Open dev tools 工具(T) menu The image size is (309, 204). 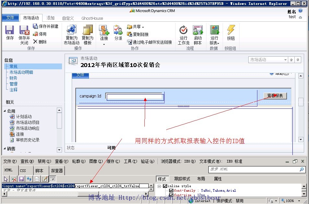click(x=130, y=161)
